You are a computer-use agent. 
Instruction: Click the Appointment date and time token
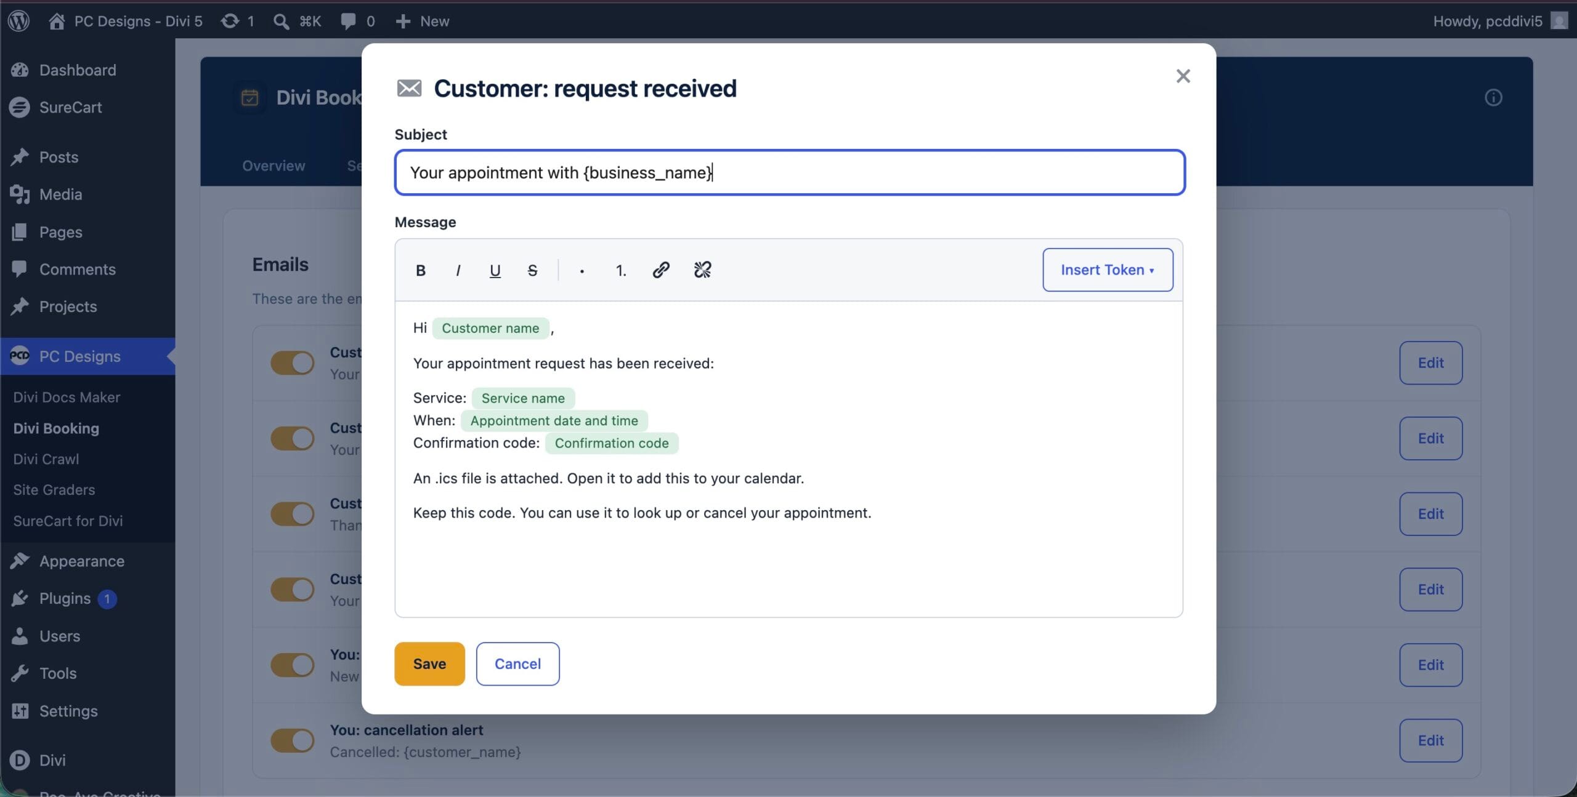554,420
